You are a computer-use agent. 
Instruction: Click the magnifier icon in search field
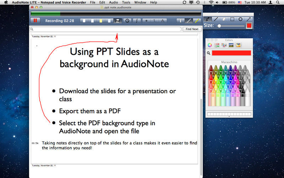click(x=32, y=29)
